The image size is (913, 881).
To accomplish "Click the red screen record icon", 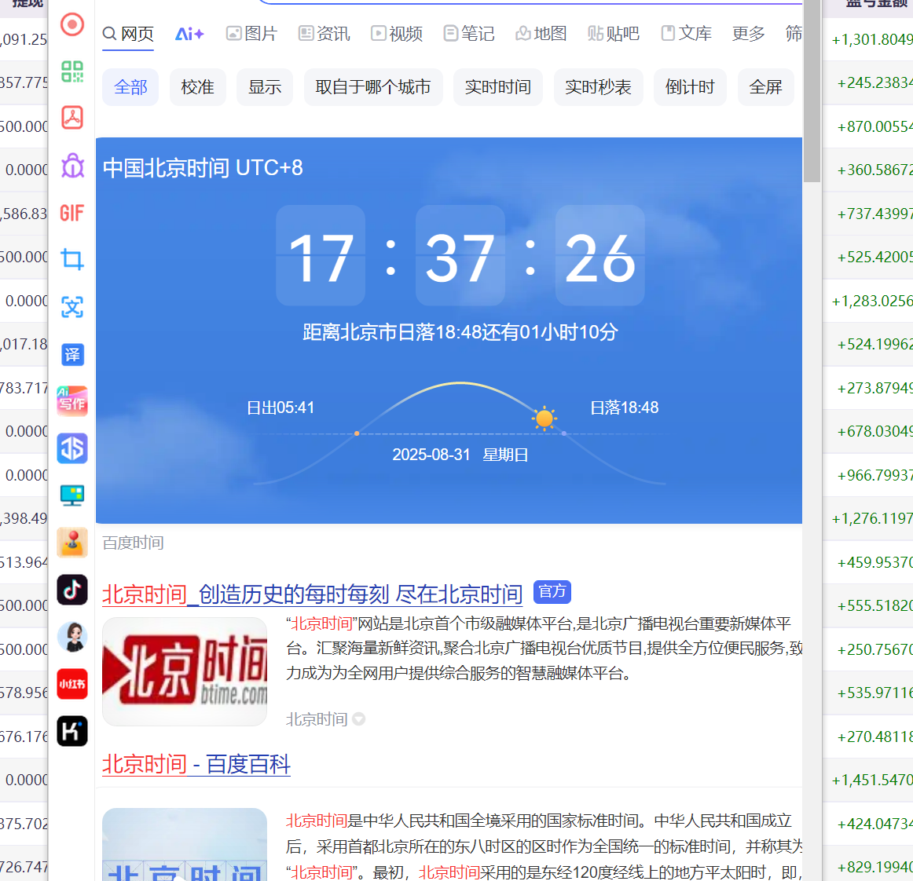I will point(72,24).
